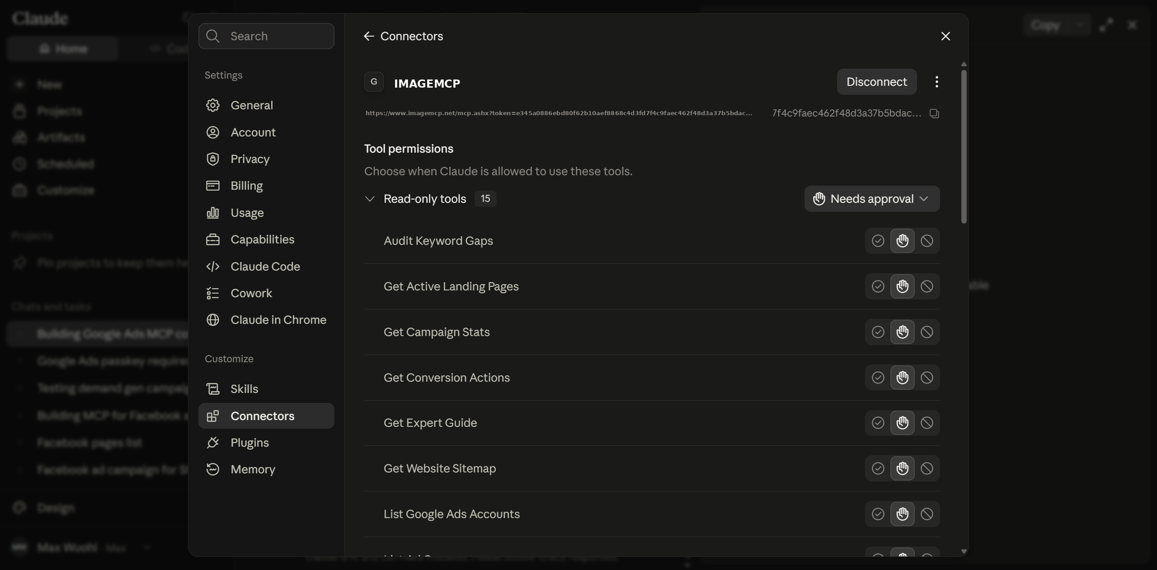This screenshot has height=570, width=1157.
Task: Click the connectors panel scrollbar thumb
Action: tap(964, 146)
